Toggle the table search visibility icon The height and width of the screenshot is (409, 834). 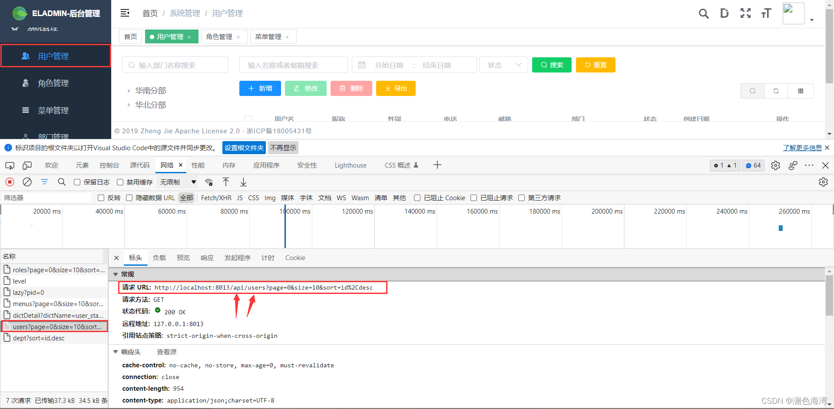(752, 91)
